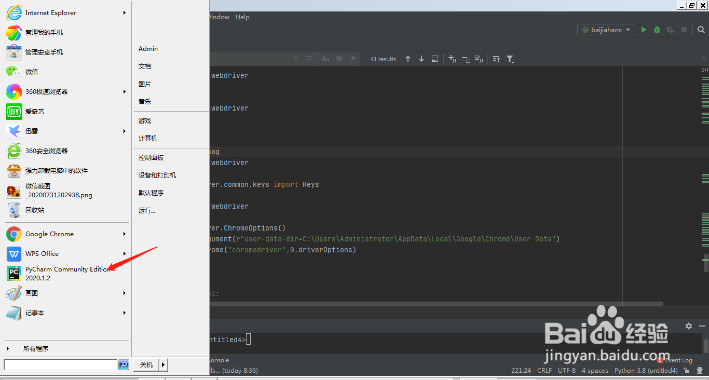This screenshot has height=380, width=709.
Task: Expand 记事本 recent files arrow
Action: 125,313
